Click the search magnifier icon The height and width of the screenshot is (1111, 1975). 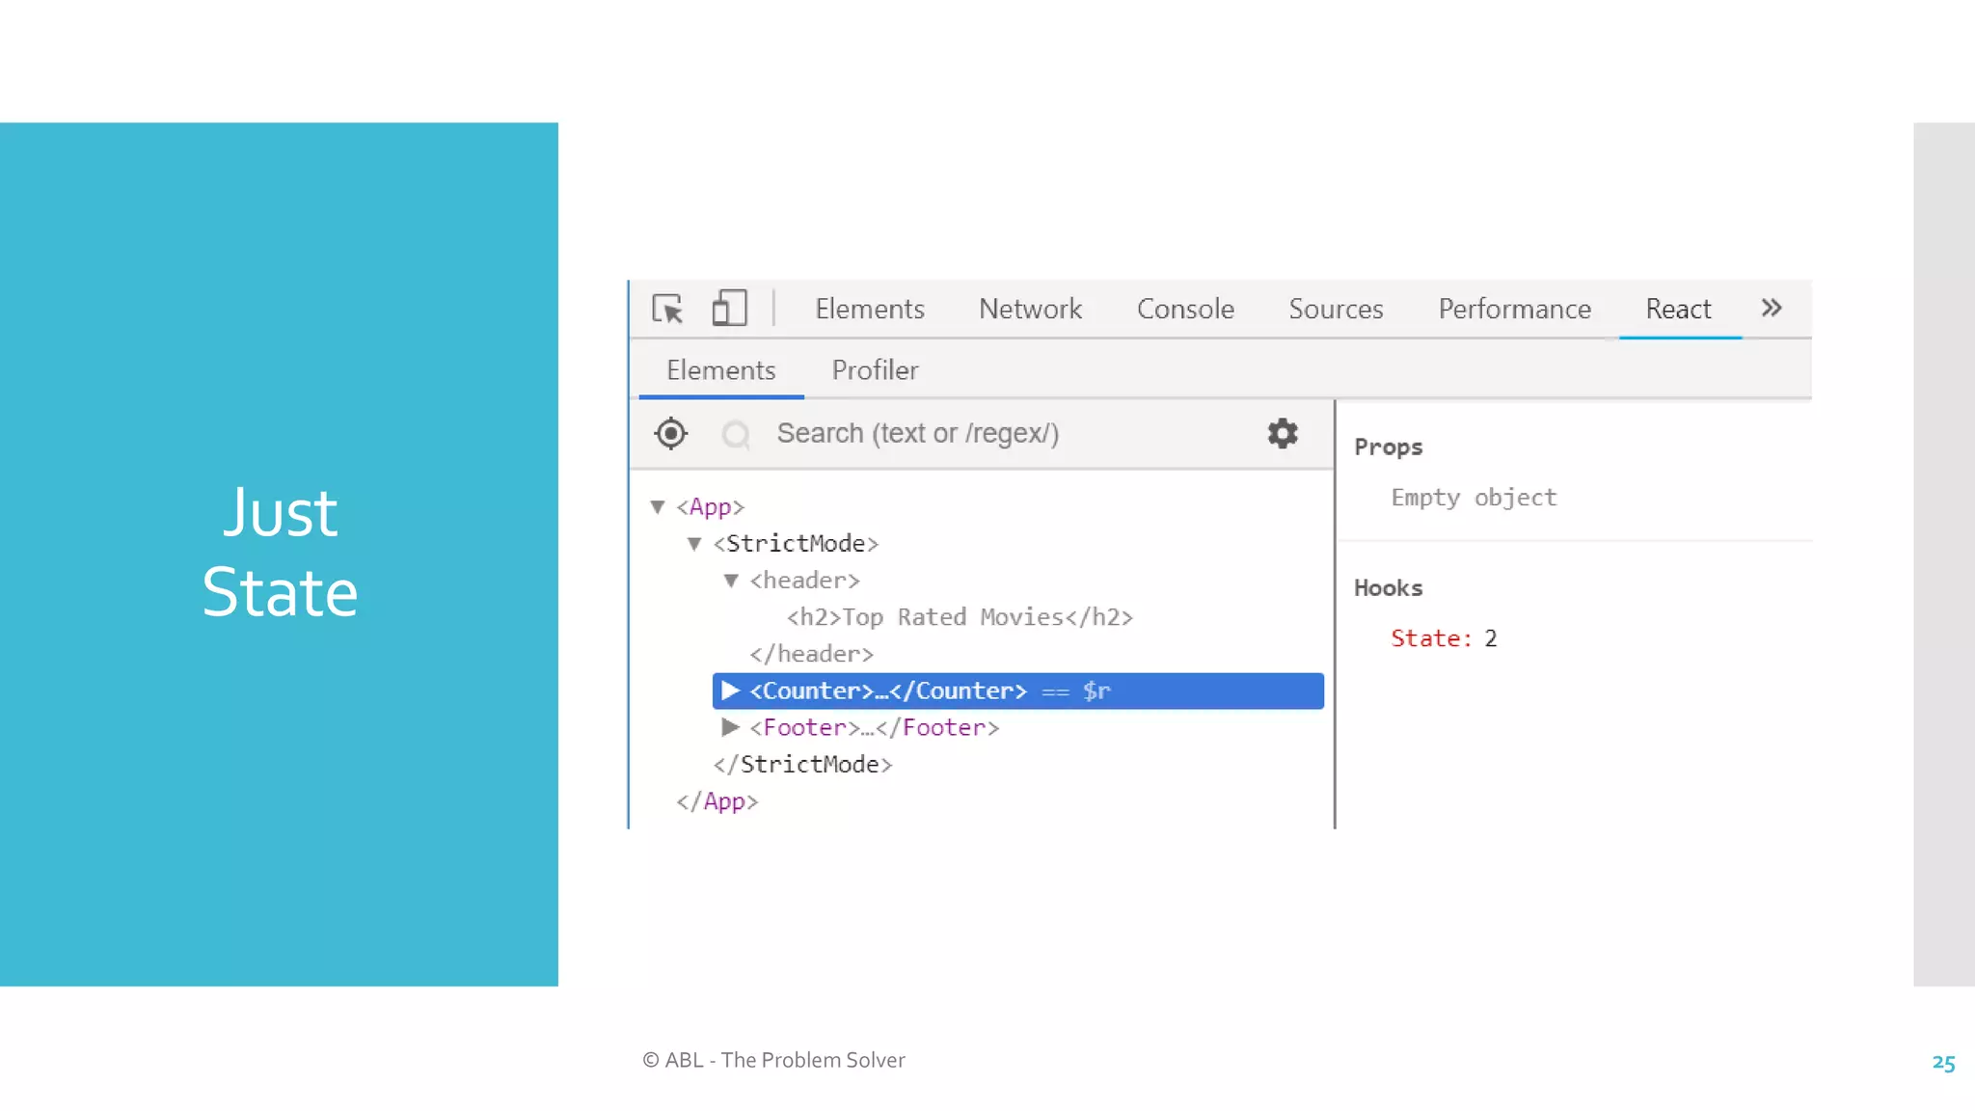736,435
